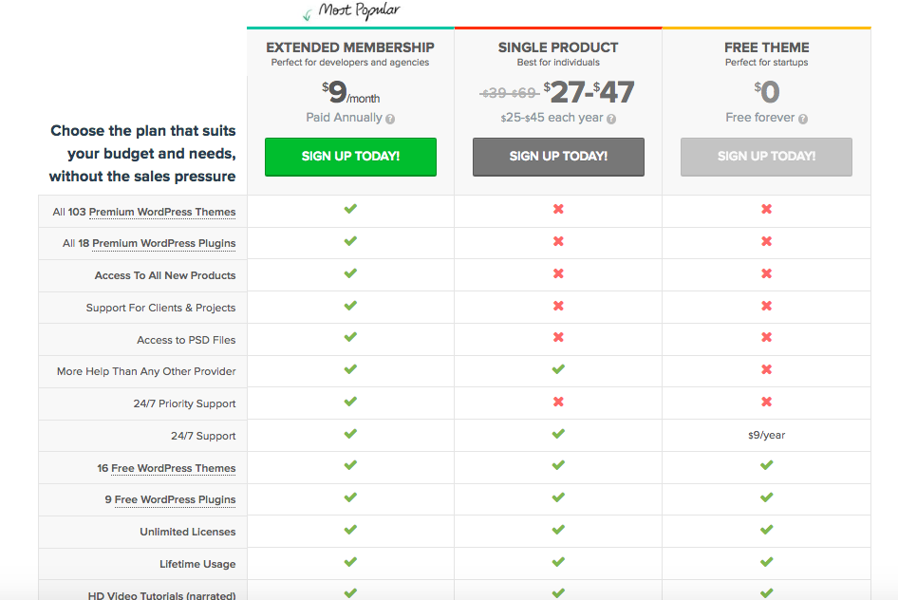The width and height of the screenshot is (898, 600).
Task: Click the struck-through $39-$69 old price
Action: click(509, 93)
